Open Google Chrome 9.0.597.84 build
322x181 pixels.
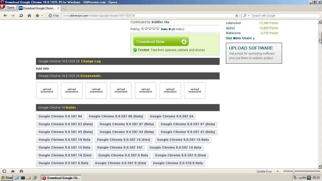pyautogui.click(x=172, y=116)
